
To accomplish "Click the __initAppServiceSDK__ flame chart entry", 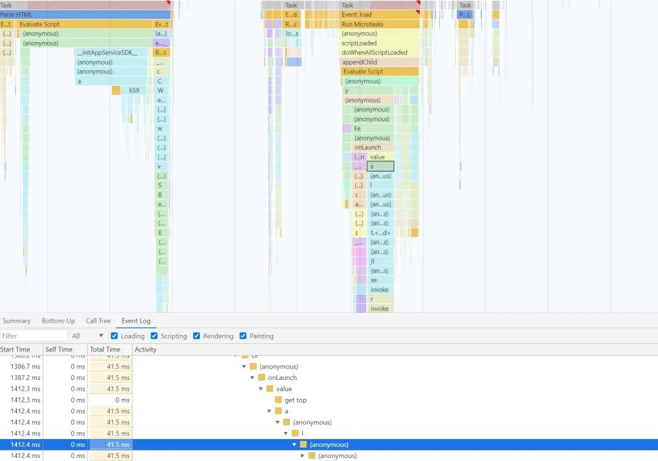I will click(x=111, y=53).
